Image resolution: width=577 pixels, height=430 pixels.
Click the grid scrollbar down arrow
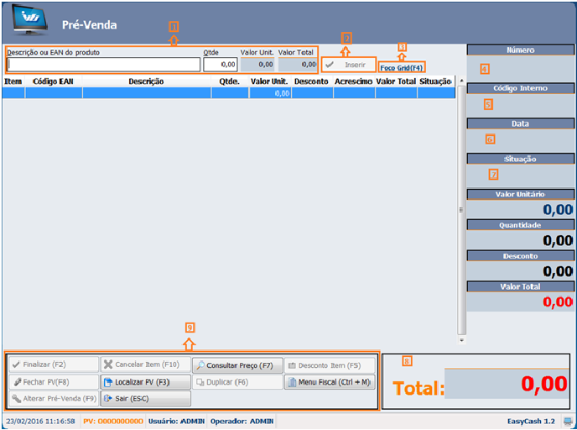[460, 341]
